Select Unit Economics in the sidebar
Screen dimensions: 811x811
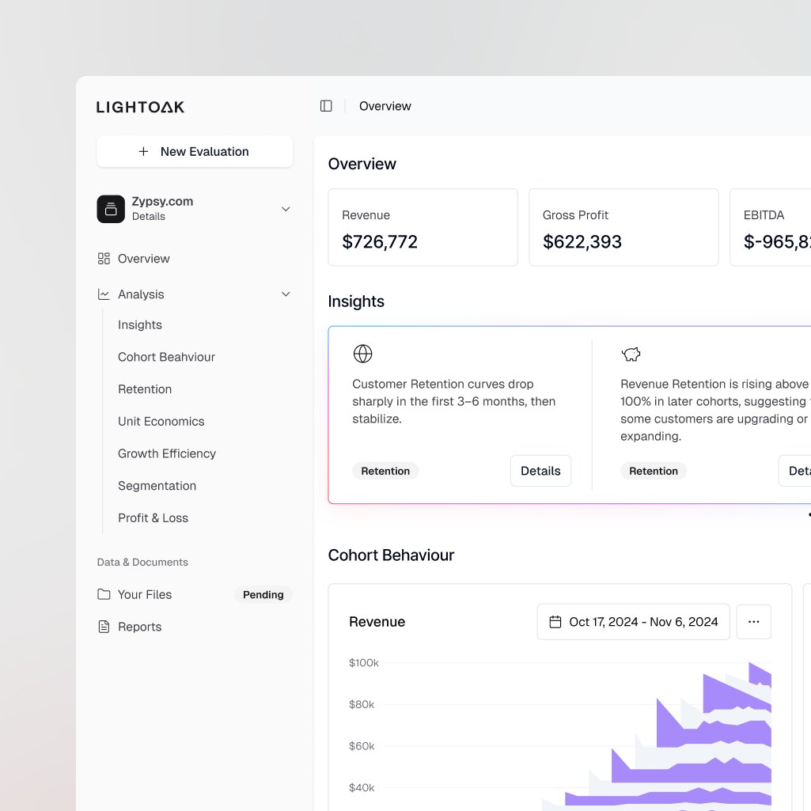tap(161, 422)
